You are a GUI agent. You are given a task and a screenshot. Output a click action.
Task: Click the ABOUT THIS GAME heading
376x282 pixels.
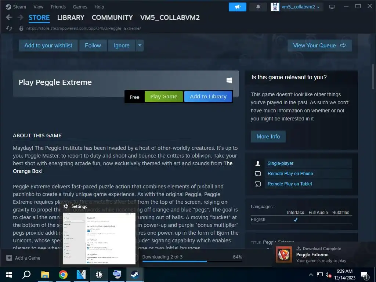[37, 135]
